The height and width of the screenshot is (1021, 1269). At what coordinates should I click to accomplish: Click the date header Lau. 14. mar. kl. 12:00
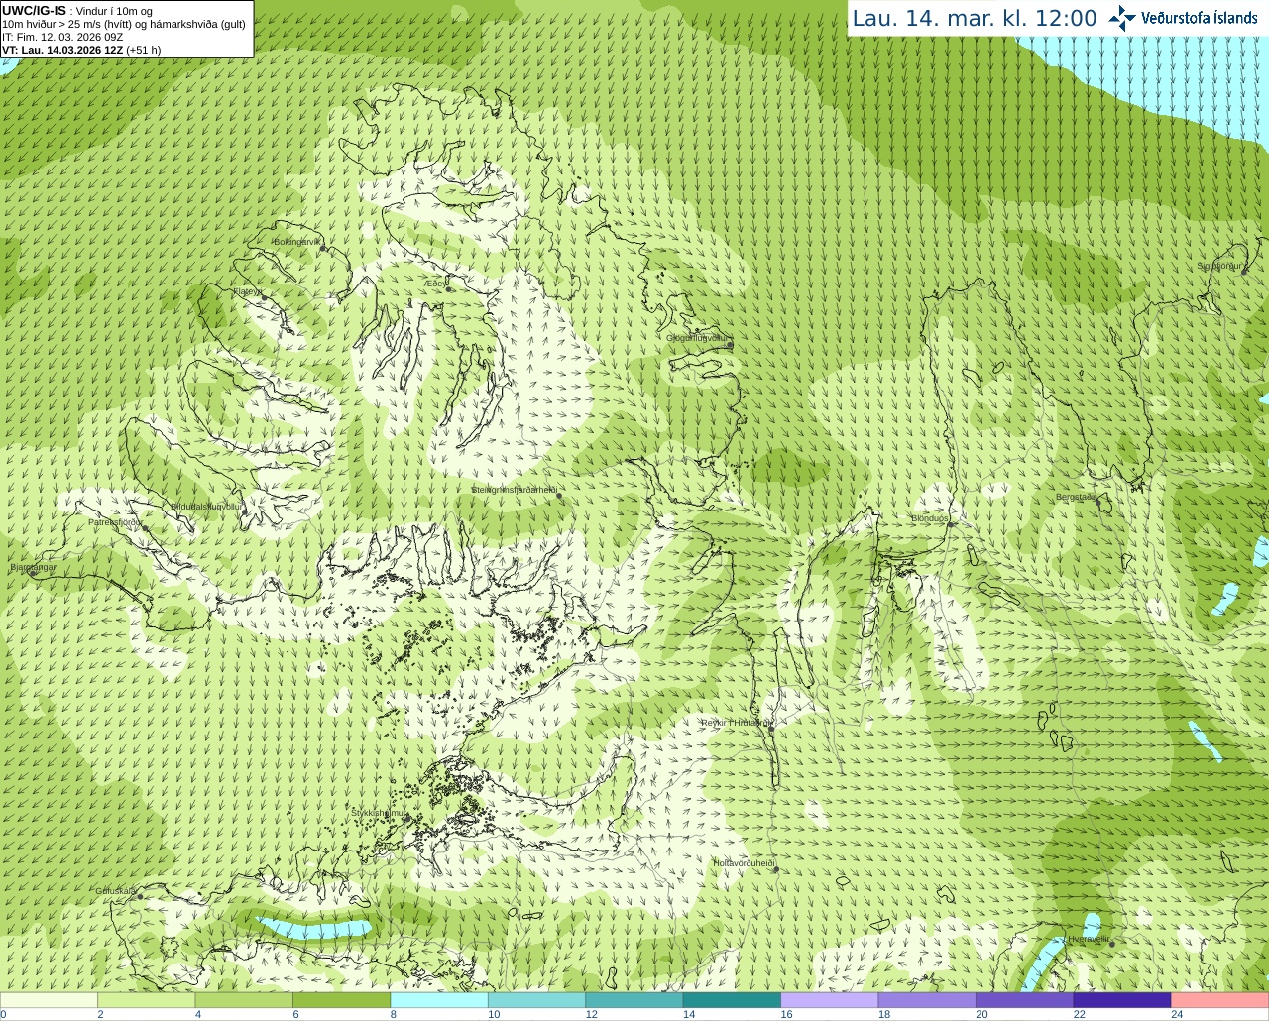point(975,19)
